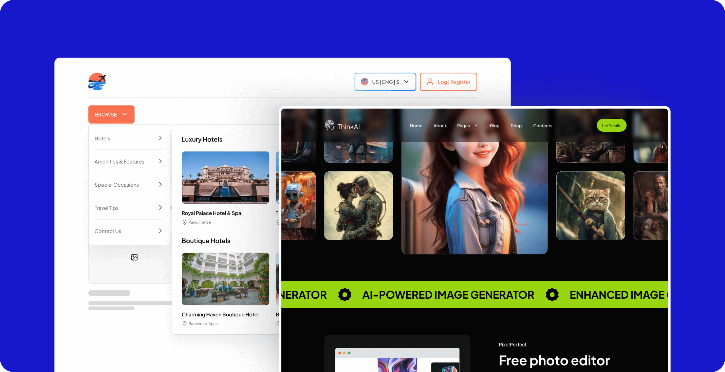Screen dimensions: 725x372
Task: Select Home in the ThinkAI navigation
Action: click(x=416, y=126)
